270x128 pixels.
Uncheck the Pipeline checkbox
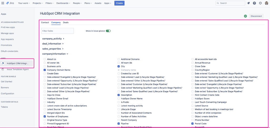[x=119, y=124]
